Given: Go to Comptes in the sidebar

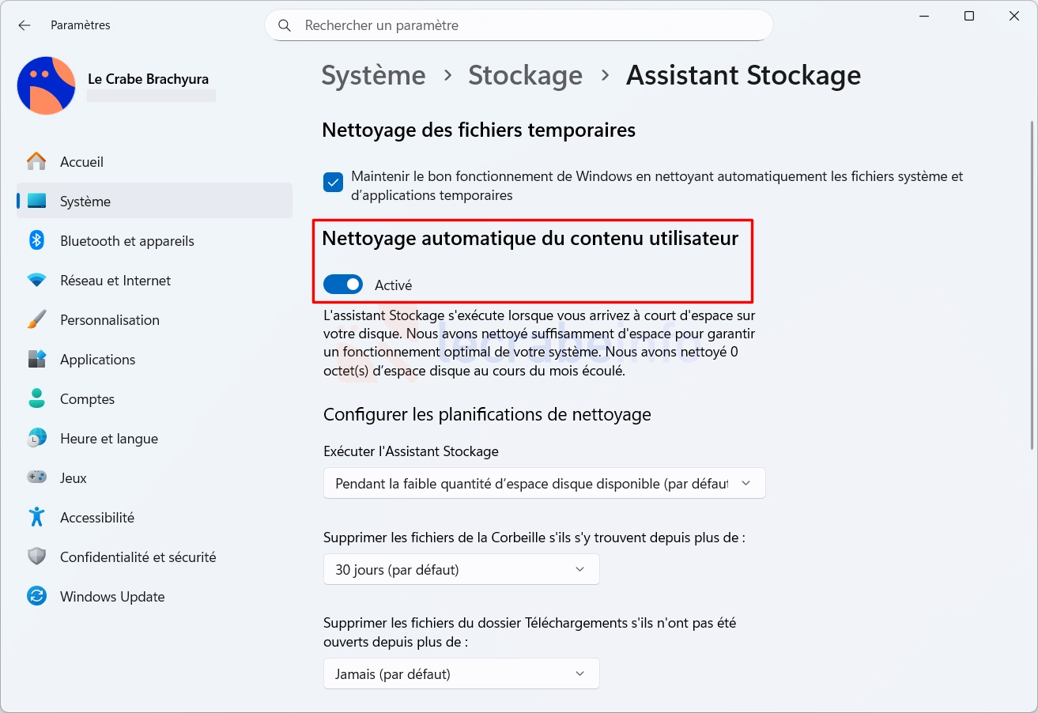Looking at the screenshot, I should click(87, 398).
